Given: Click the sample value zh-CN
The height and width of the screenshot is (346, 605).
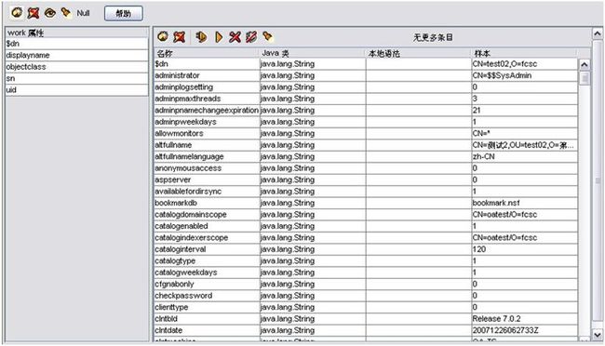Looking at the screenshot, I should [x=483, y=156].
